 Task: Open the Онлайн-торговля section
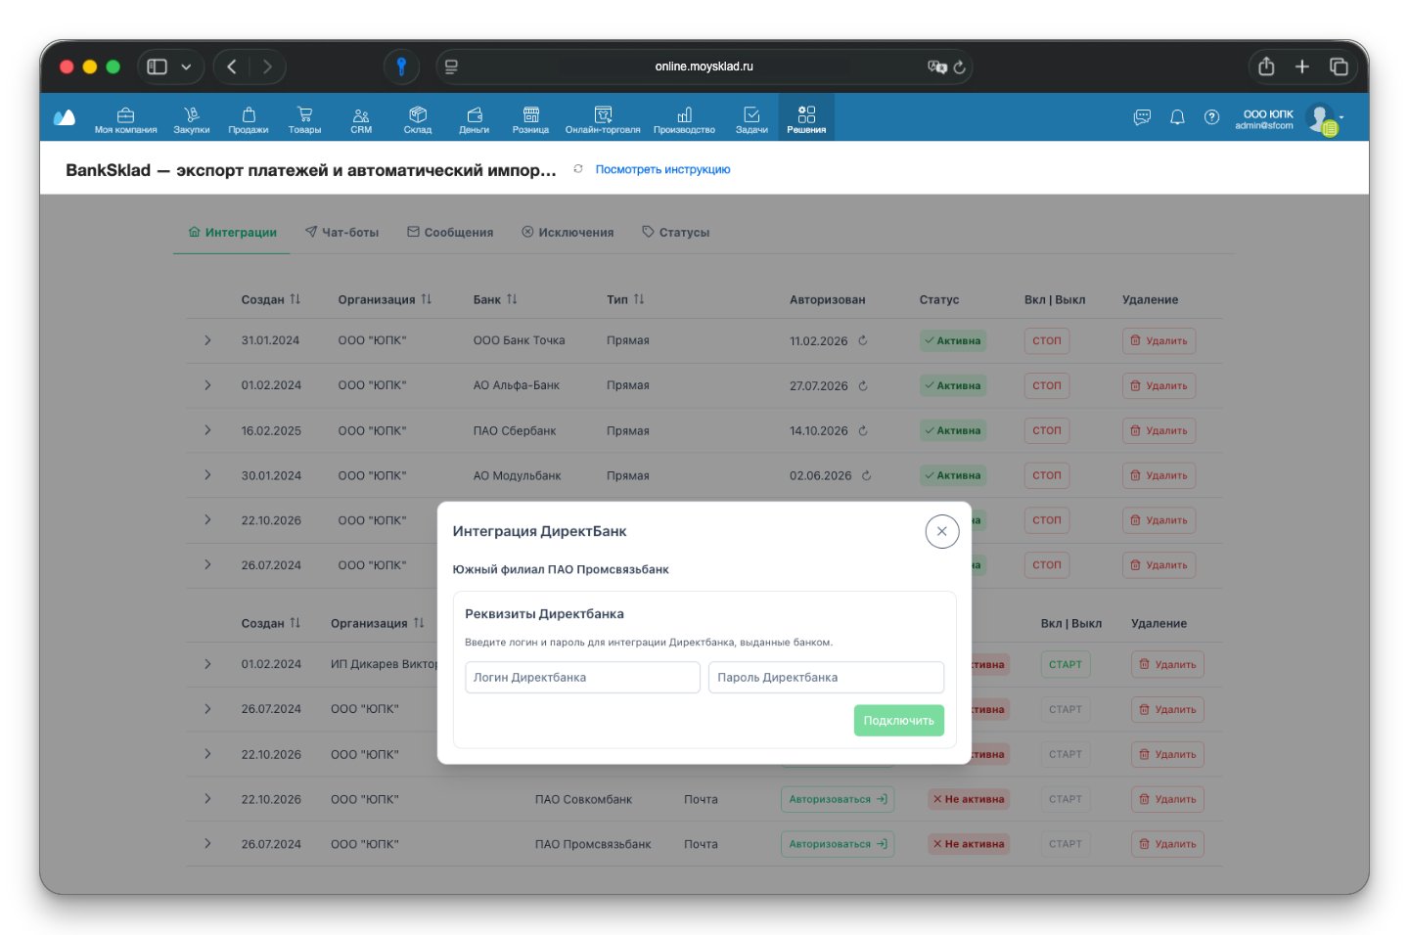(603, 119)
